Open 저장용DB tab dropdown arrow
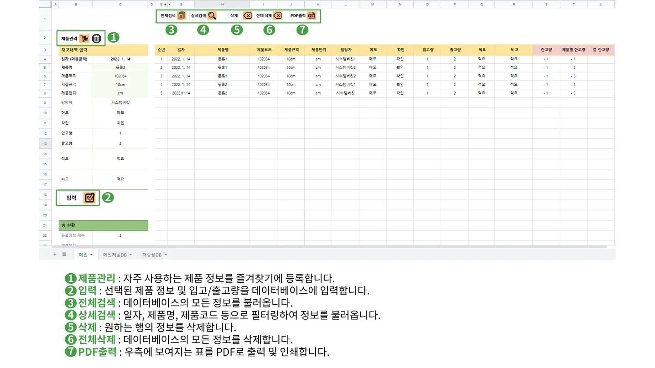The height and width of the screenshot is (368, 655). pos(166,255)
